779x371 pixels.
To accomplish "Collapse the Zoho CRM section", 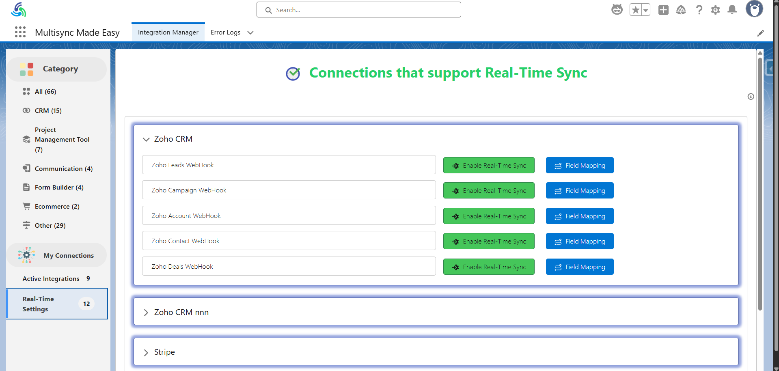I will coord(146,139).
